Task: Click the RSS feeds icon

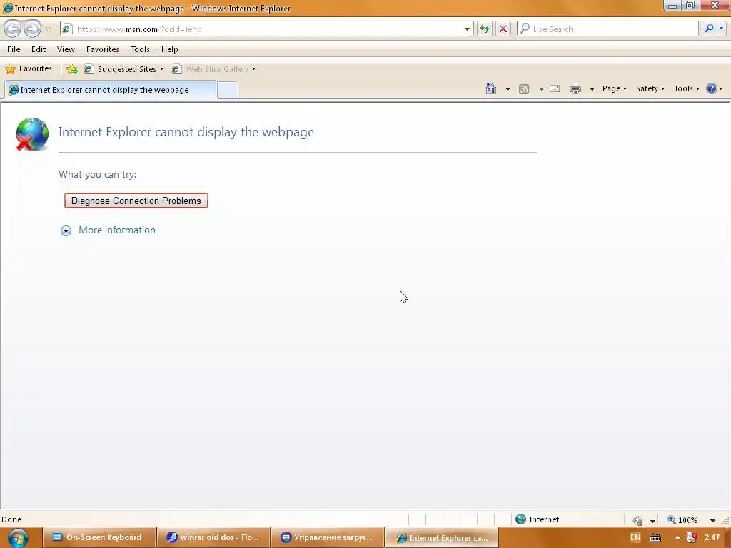Action: (524, 88)
